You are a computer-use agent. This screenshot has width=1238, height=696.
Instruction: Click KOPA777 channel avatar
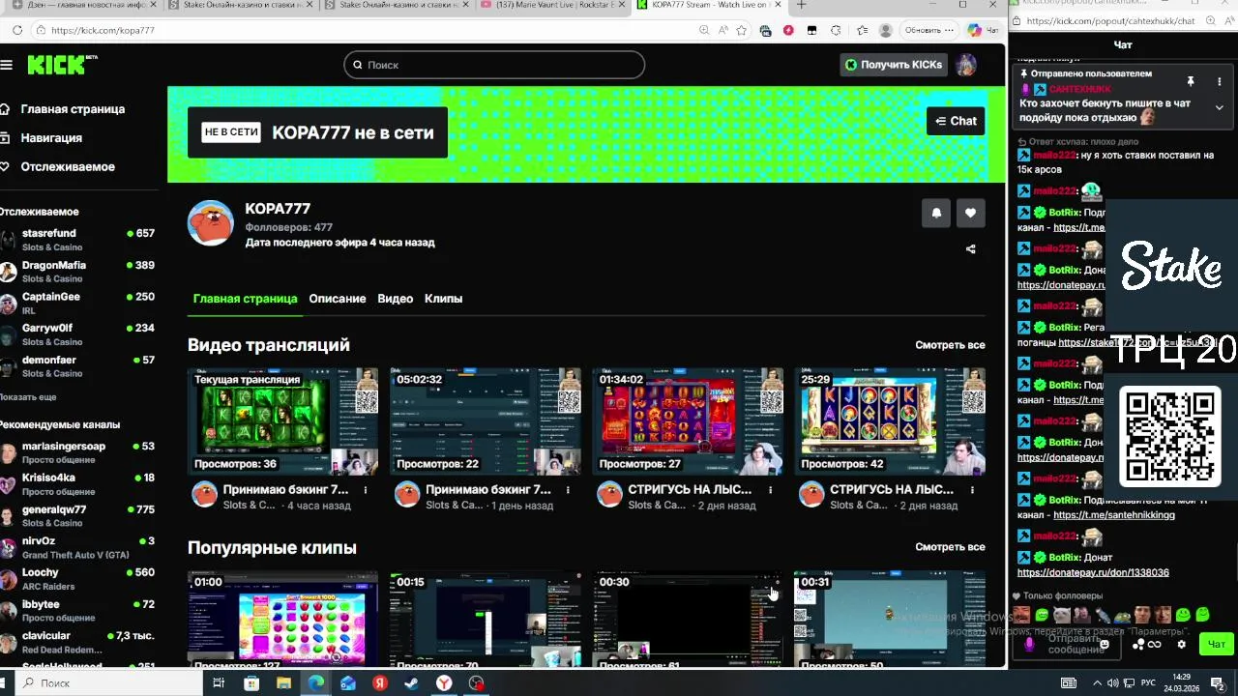pos(211,224)
